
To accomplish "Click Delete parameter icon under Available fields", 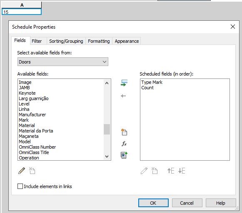I will point(32,171).
